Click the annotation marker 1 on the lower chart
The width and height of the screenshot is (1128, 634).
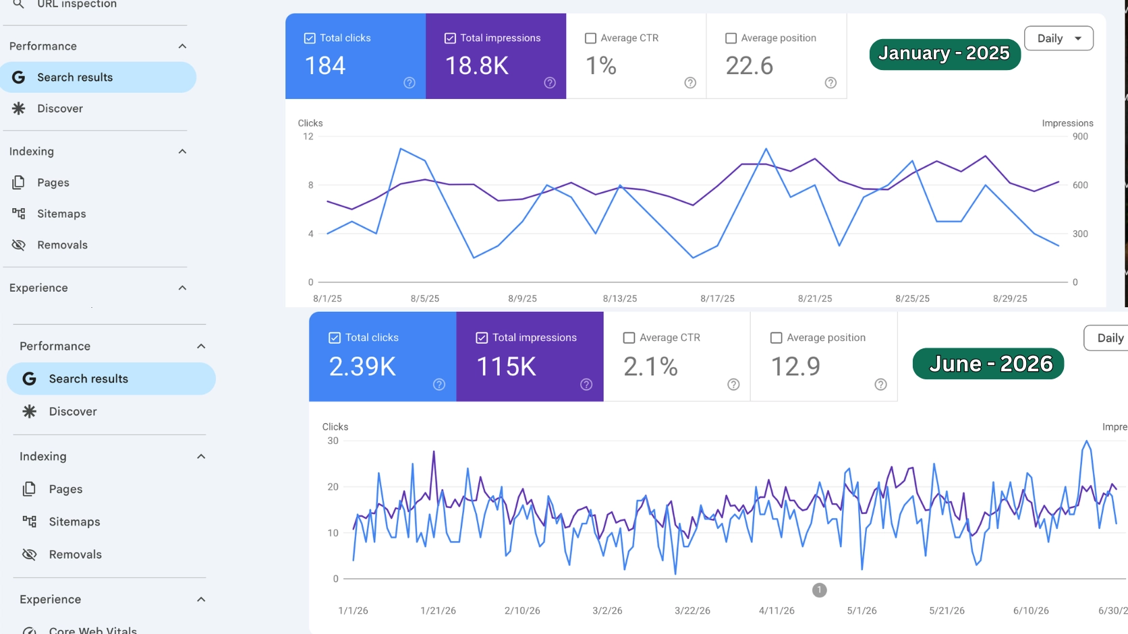pyautogui.click(x=819, y=590)
